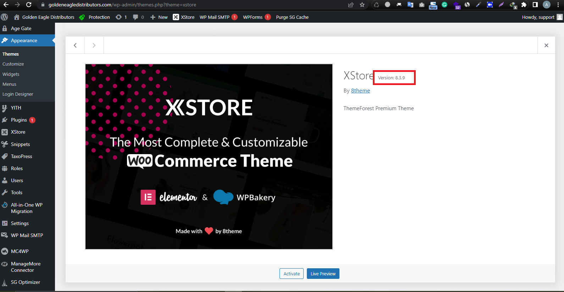The image size is (564, 292).
Task: Open the Protection admin bar item
Action: [x=95, y=17]
